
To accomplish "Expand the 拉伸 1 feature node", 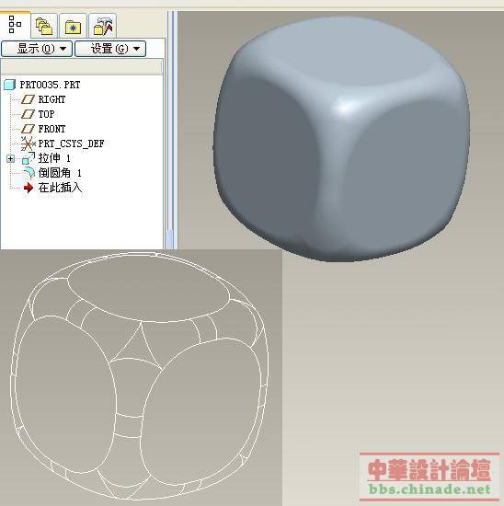I will coord(10,158).
